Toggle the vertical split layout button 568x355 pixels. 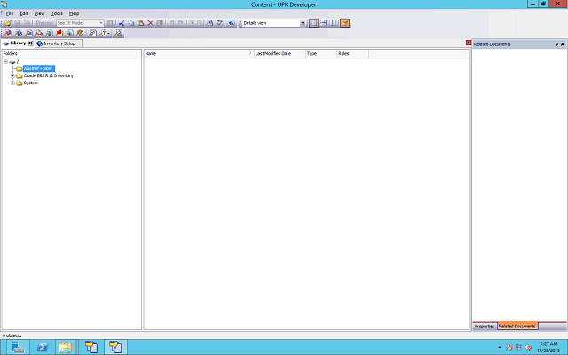(x=333, y=23)
